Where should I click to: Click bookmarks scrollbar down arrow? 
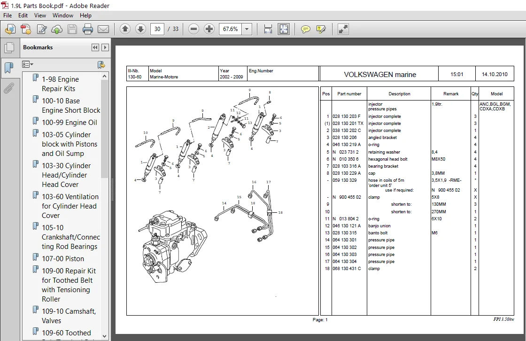pos(104,336)
